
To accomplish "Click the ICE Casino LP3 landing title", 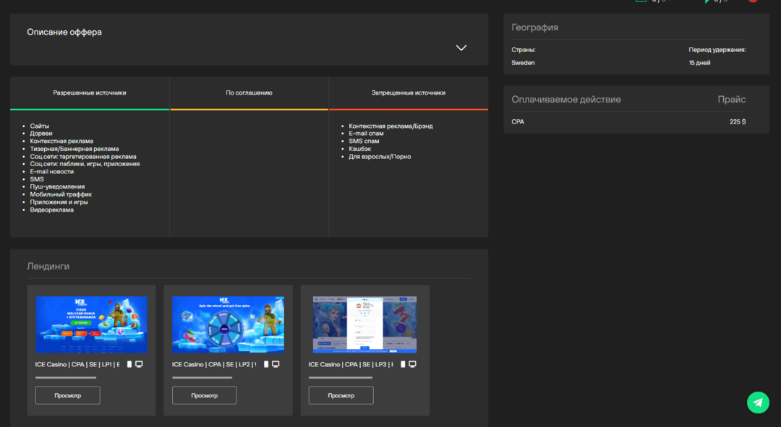I will pos(351,365).
